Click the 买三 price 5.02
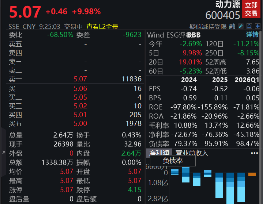 click(80, 106)
